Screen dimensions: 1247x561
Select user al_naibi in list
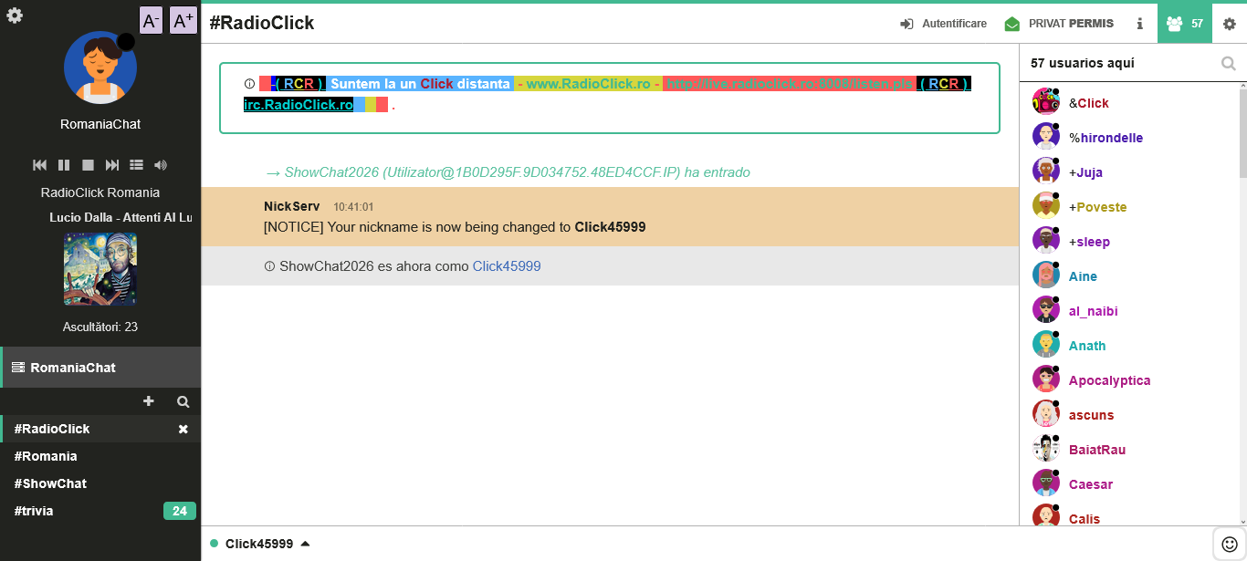(x=1093, y=311)
